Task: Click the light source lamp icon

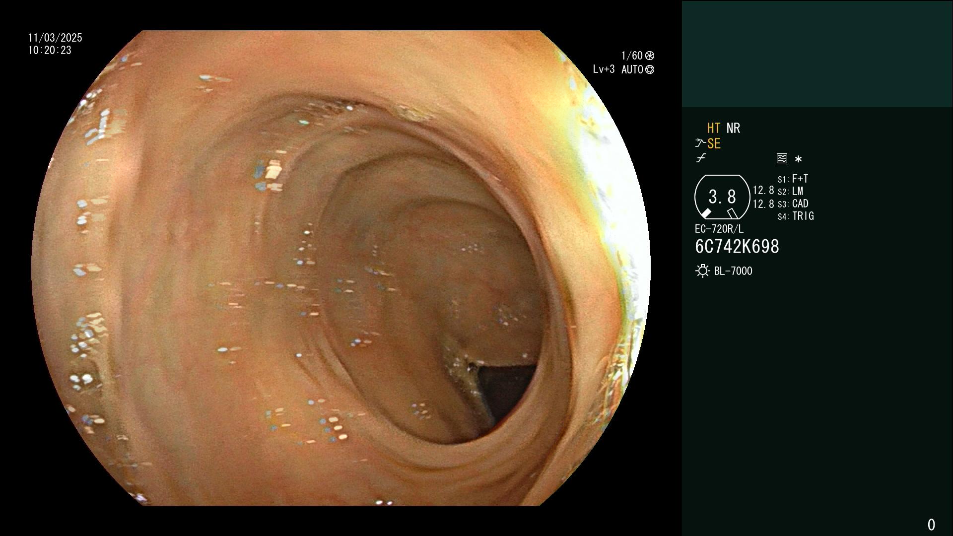Action: point(702,271)
